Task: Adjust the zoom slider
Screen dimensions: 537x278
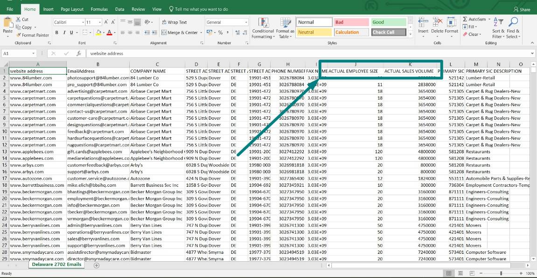Action: click(501, 273)
